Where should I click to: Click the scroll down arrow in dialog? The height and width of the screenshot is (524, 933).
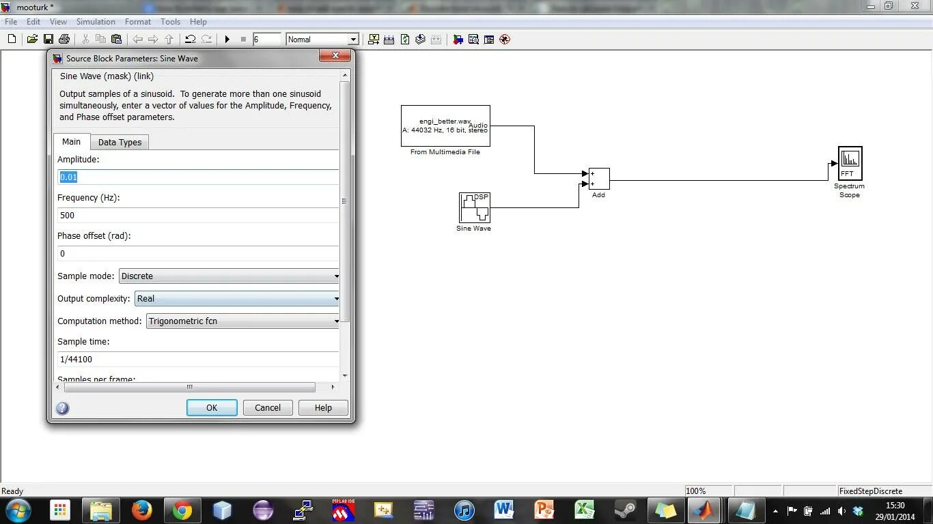345,376
